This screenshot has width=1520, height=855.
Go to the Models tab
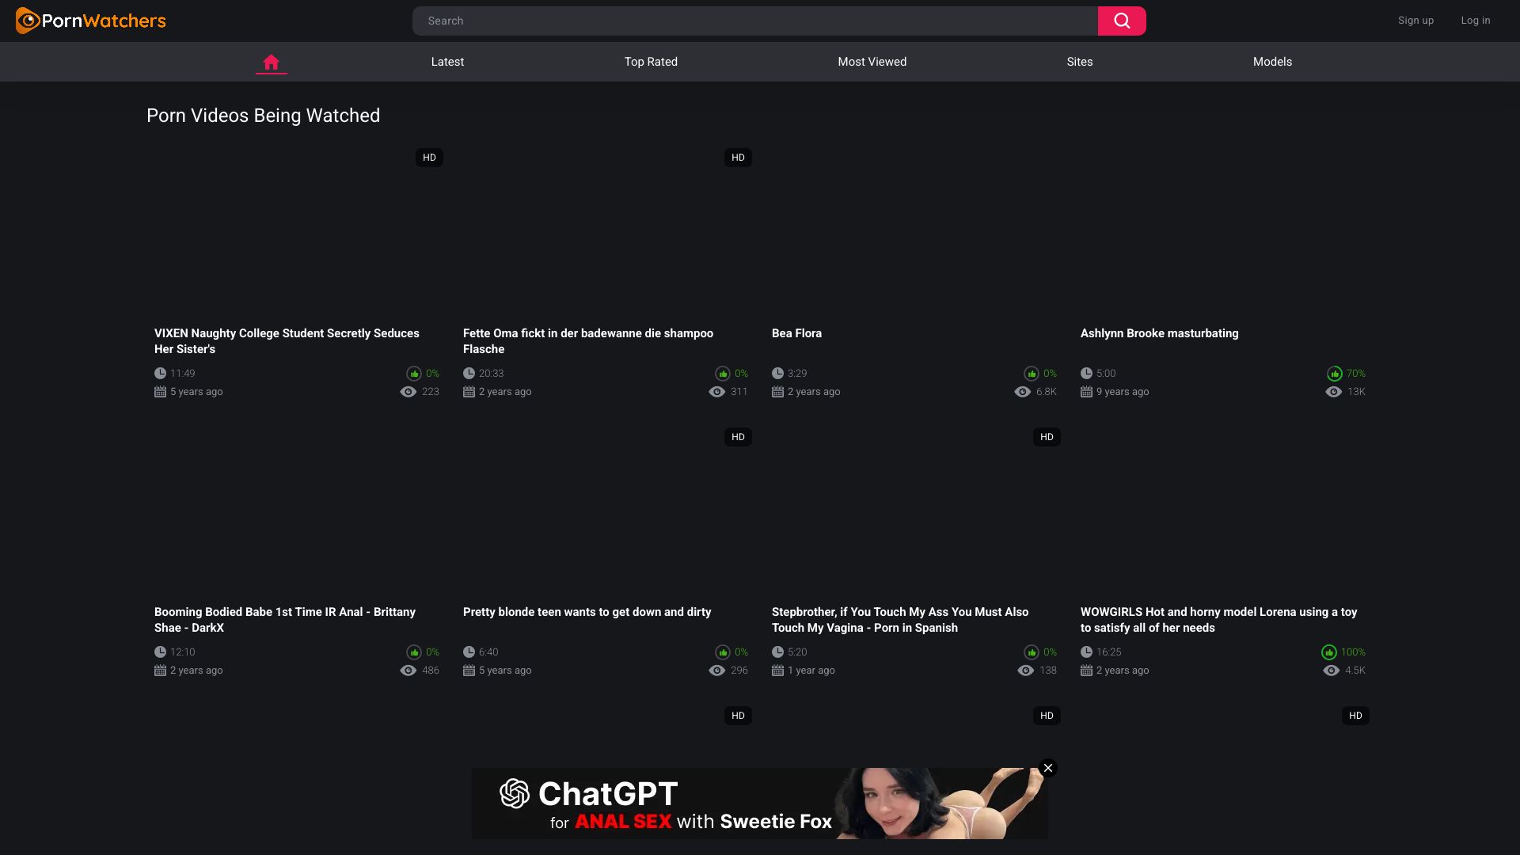point(1272,62)
